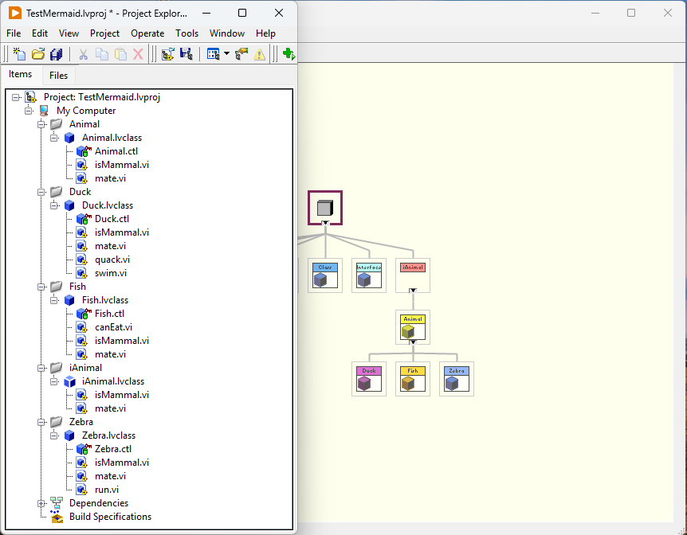Select canEat.vi under Fish.lvclass

tap(113, 327)
